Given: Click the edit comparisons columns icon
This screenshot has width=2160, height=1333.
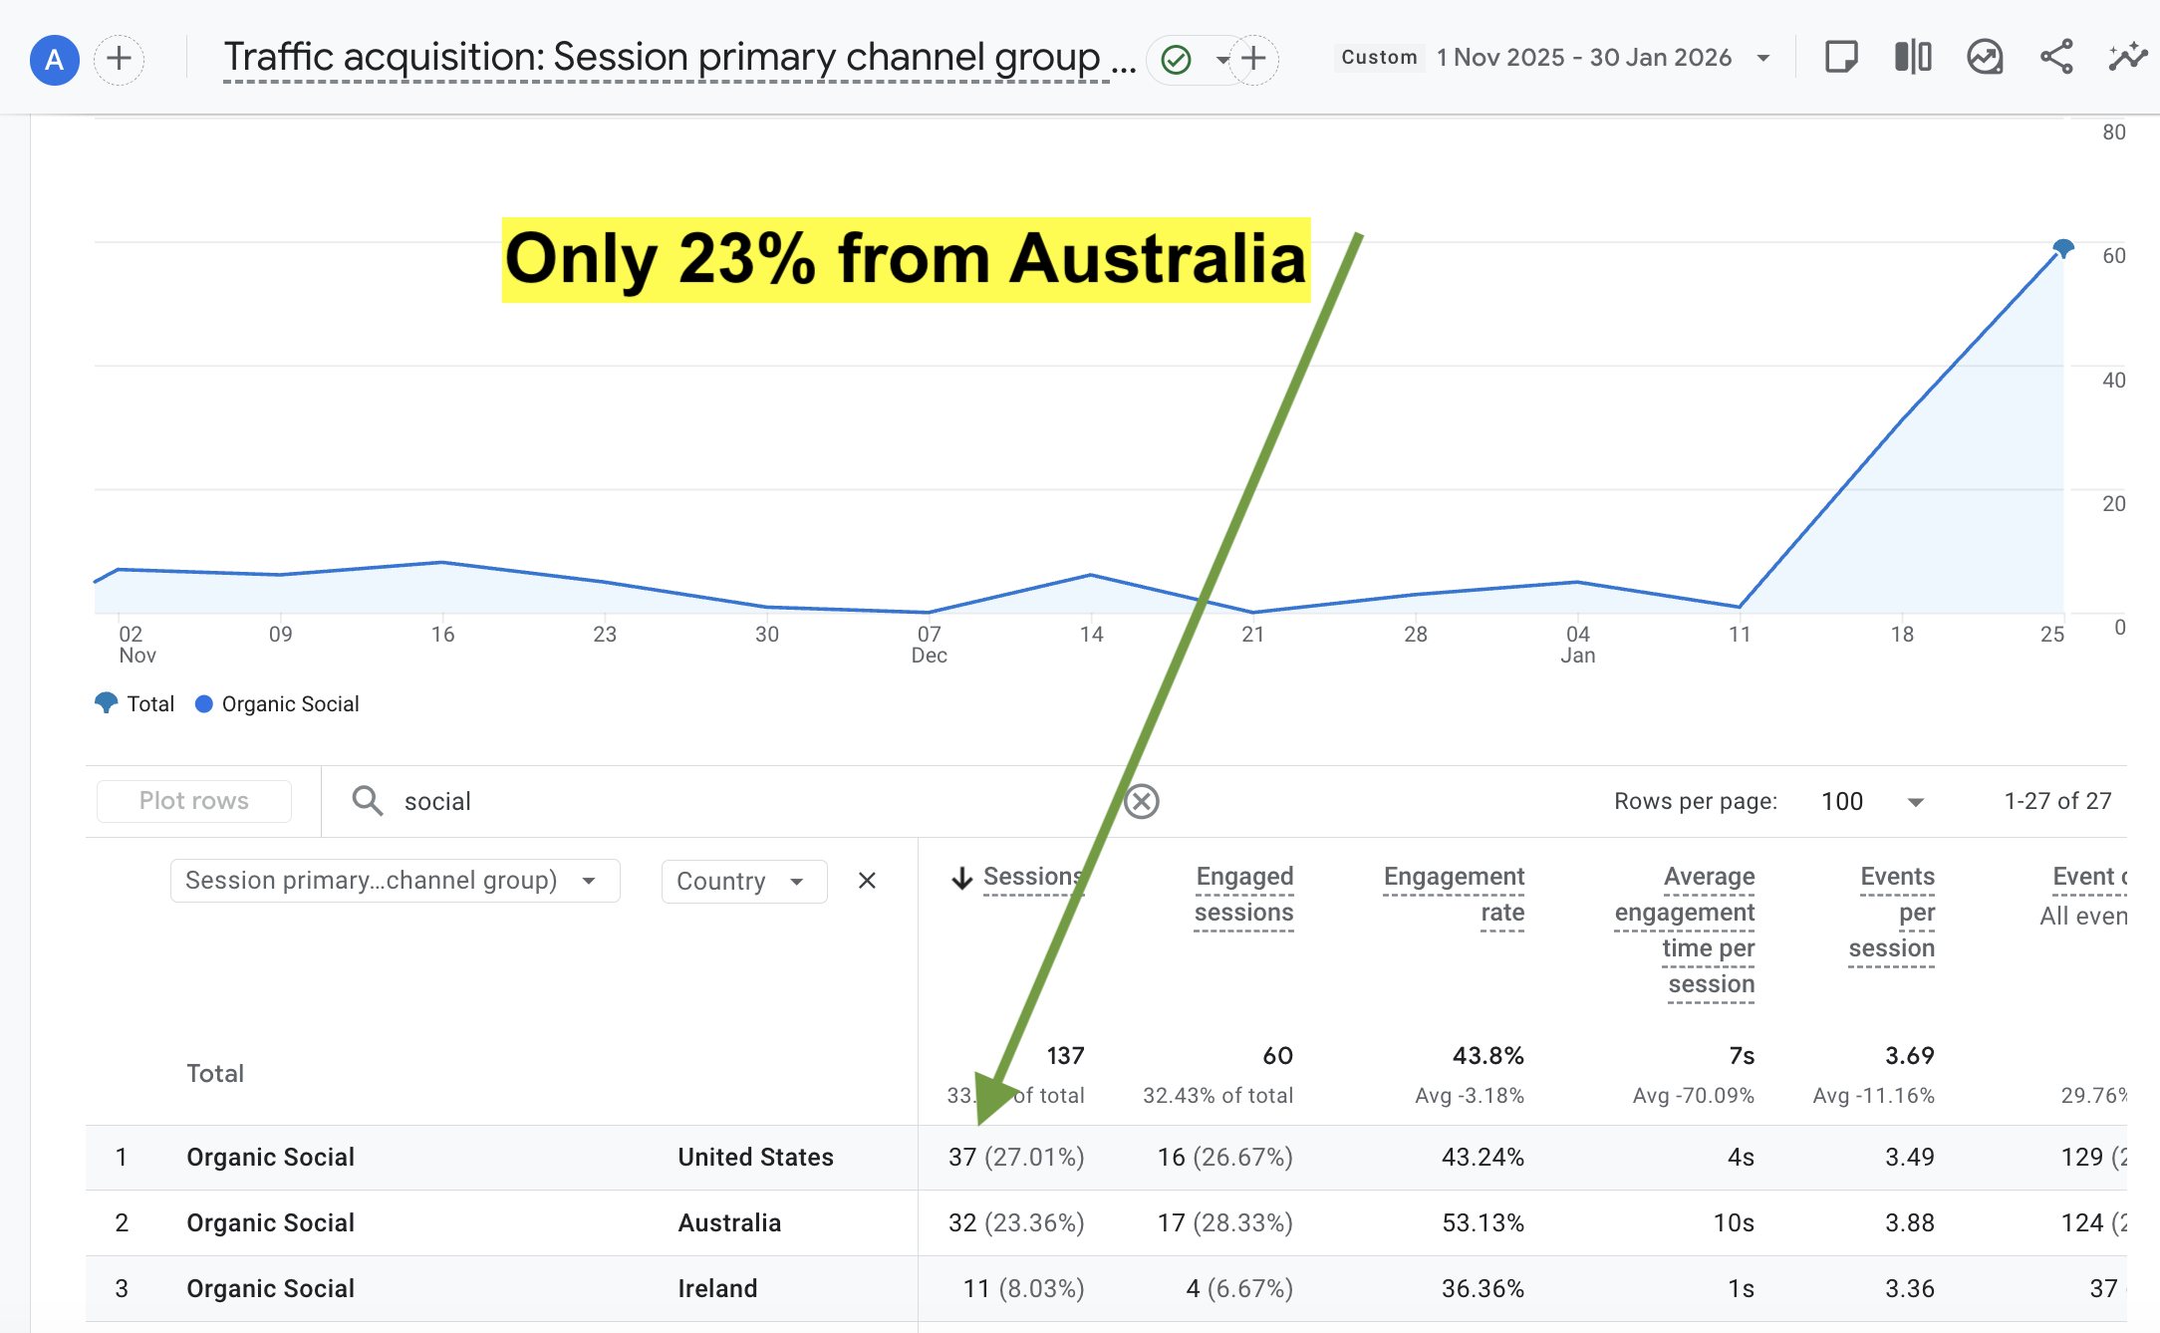Looking at the screenshot, I should (1912, 57).
